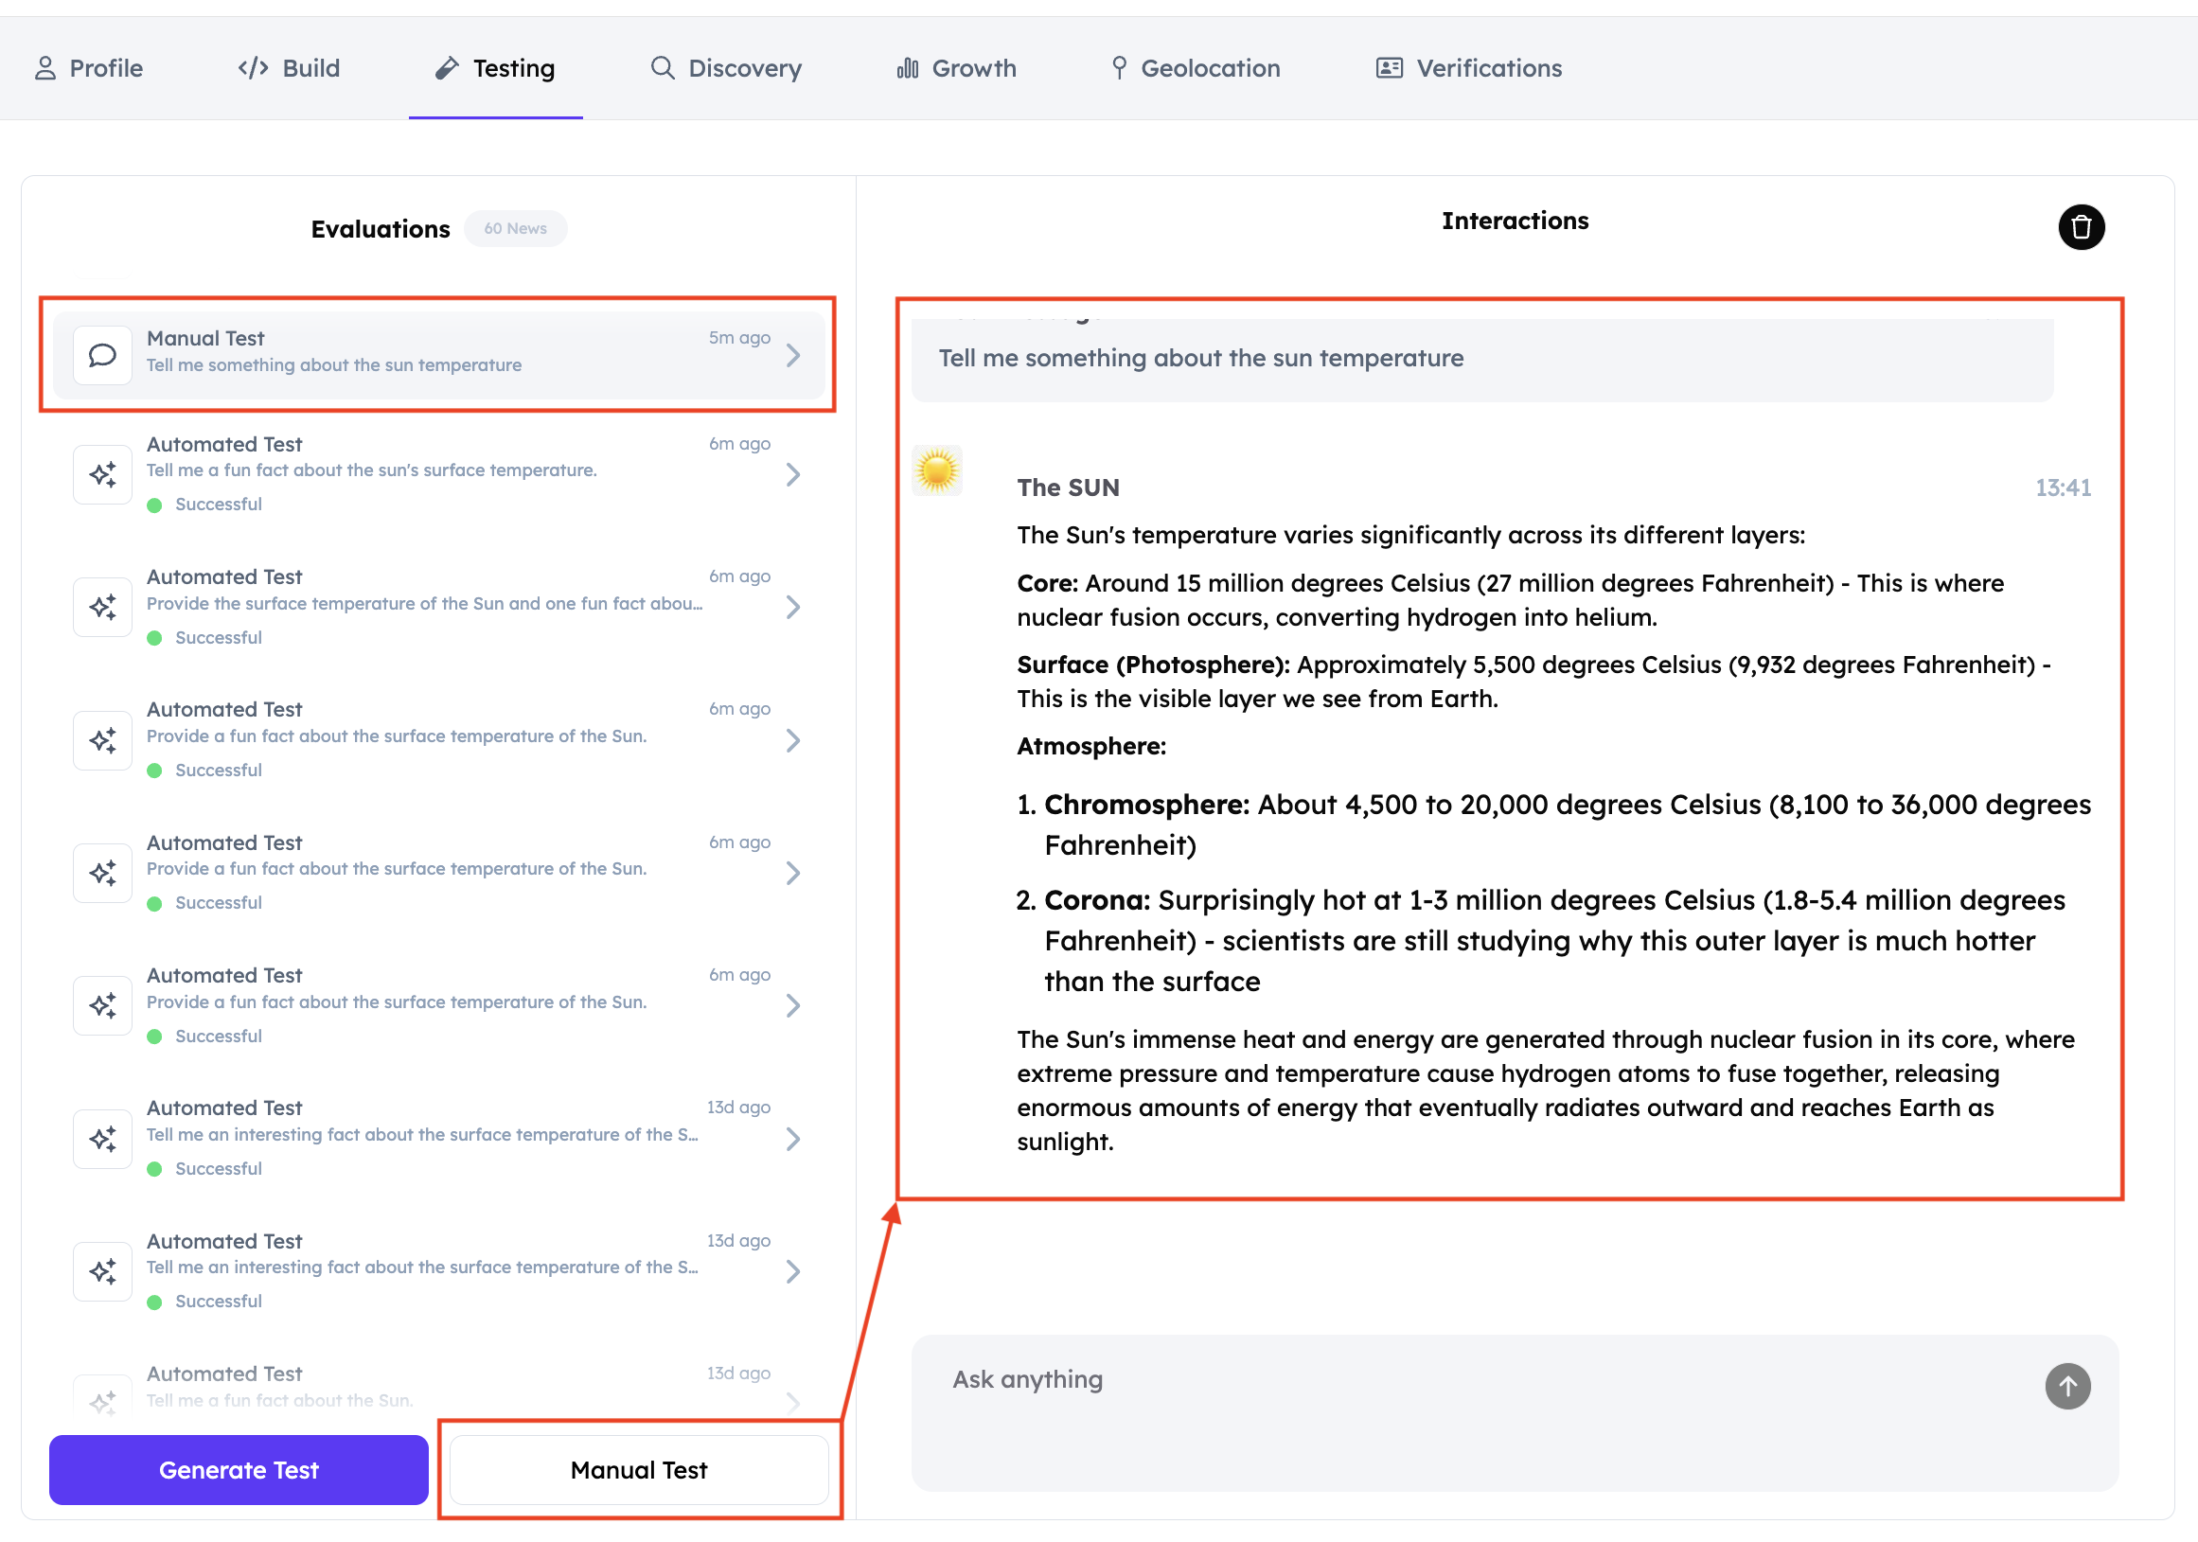This screenshot has width=2198, height=1542.
Task: Select the 'Tell me a fun fact about the Sun' test
Action: 278,1399
